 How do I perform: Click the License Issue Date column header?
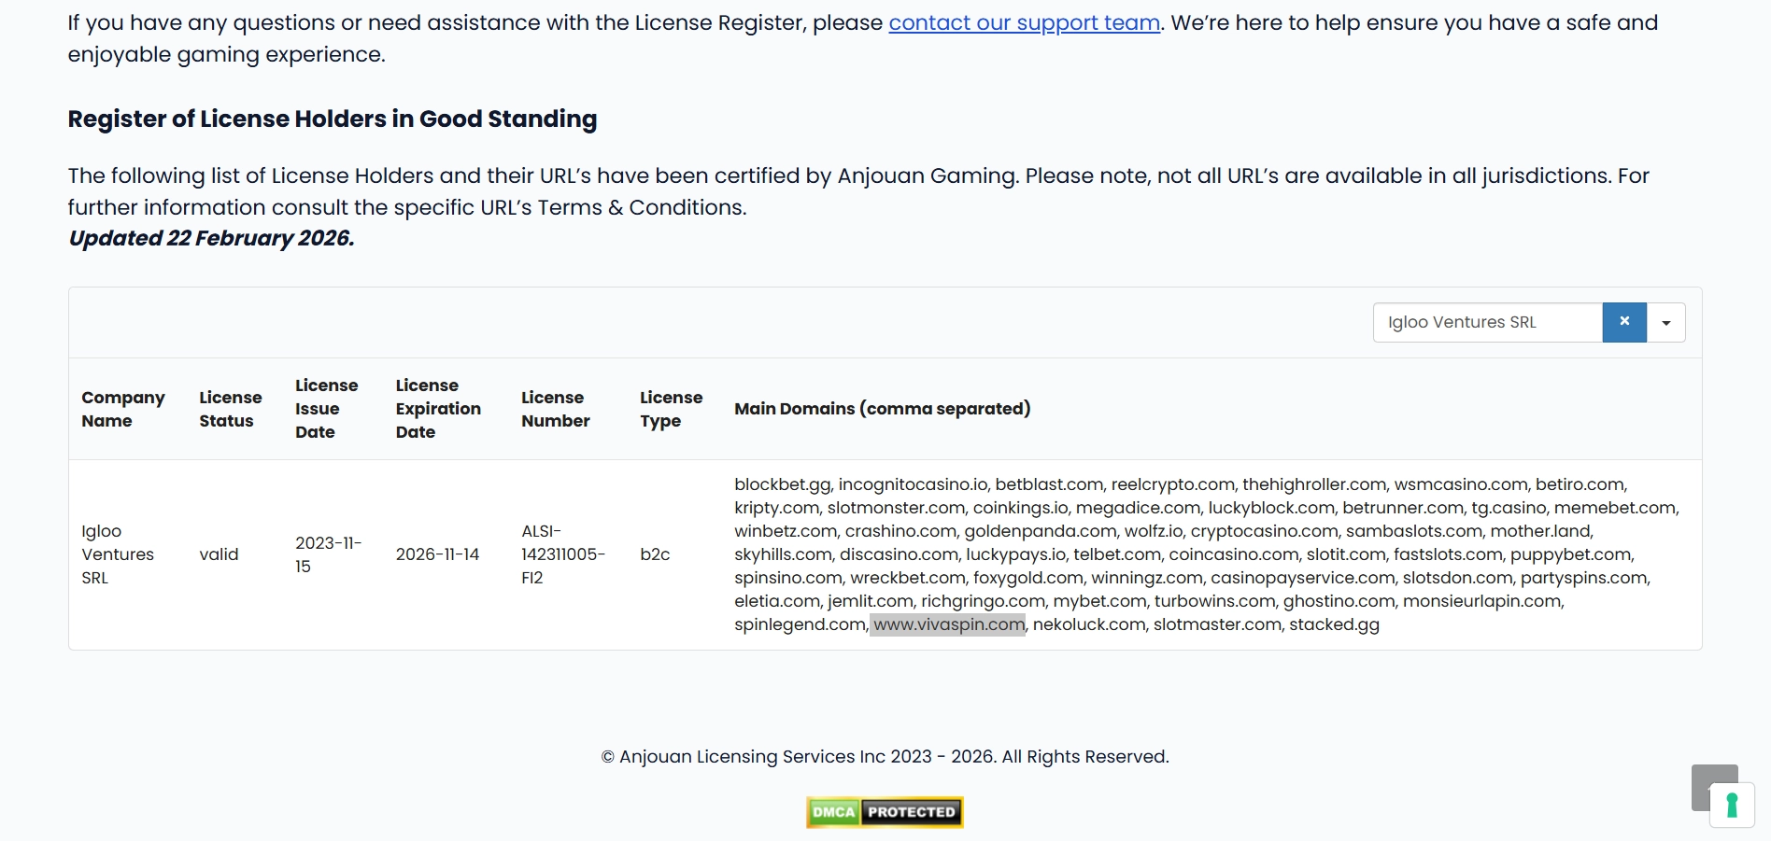pos(326,409)
